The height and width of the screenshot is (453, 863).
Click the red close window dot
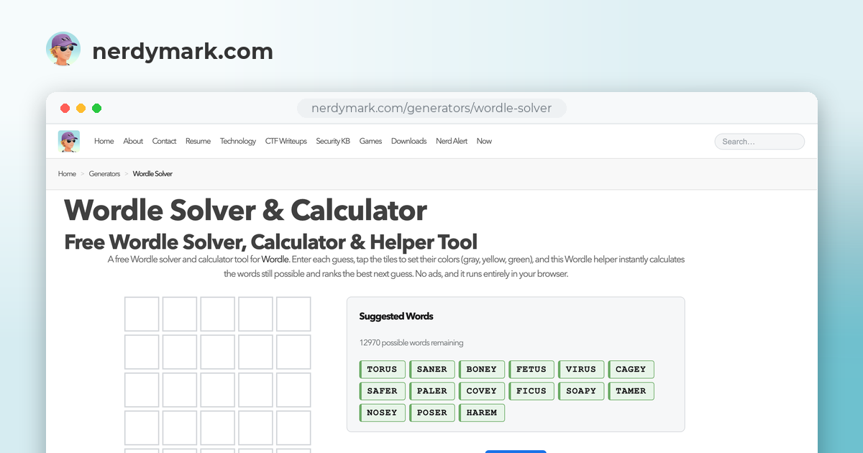pyautogui.click(x=65, y=109)
